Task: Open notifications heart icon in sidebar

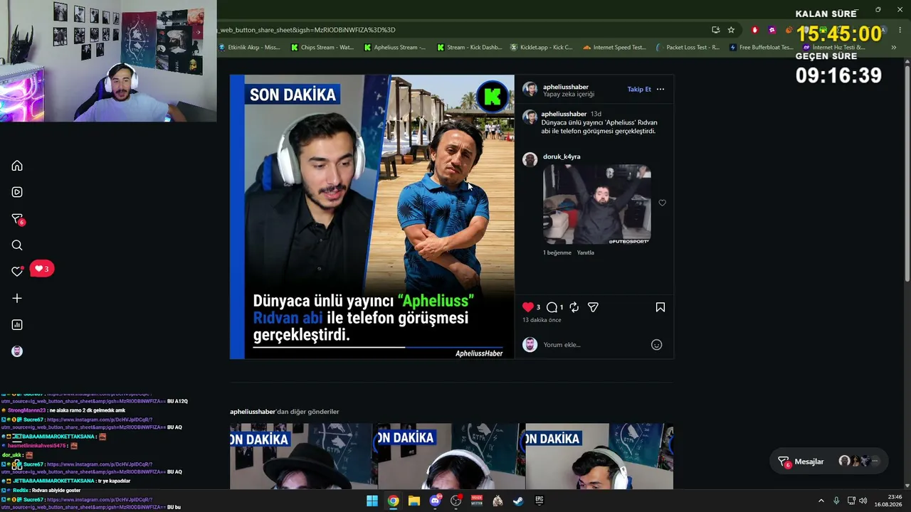Action: (x=17, y=271)
